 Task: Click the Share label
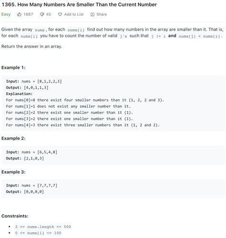[x=102, y=14]
